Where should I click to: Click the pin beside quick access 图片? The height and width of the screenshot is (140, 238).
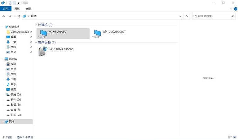tap(31, 52)
